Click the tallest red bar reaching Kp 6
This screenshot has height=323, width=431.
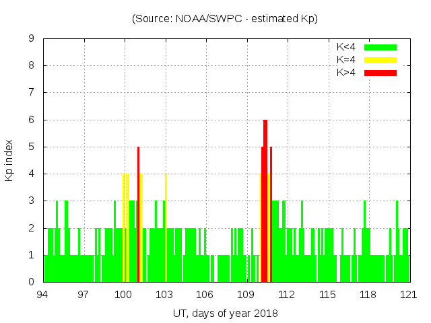tap(265, 202)
